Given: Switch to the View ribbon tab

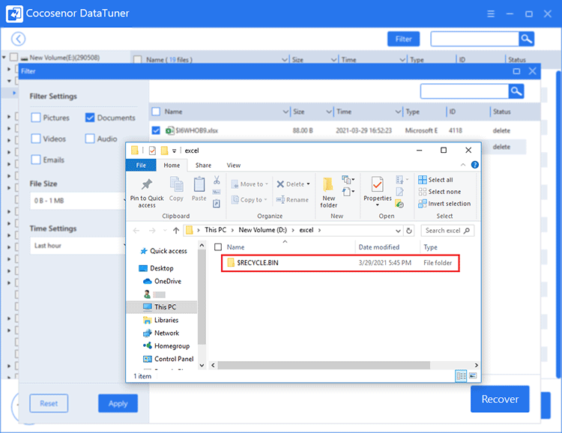Looking at the screenshot, I should coord(234,166).
